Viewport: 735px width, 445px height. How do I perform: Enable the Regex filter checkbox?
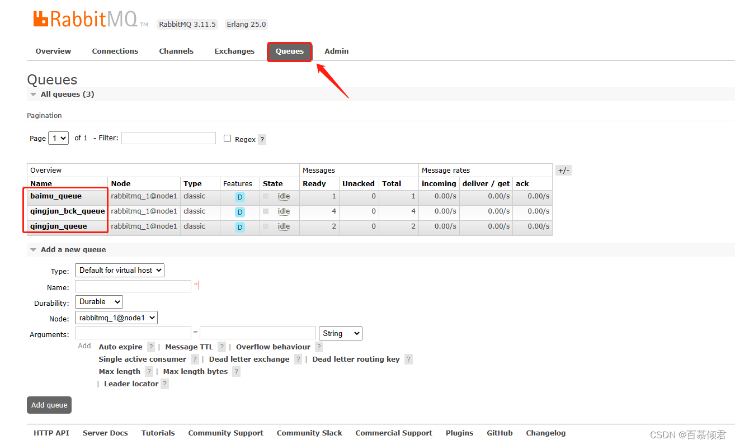pyautogui.click(x=227, y=139)
